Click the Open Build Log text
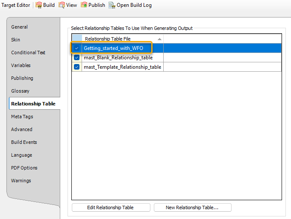 (134, 5)
